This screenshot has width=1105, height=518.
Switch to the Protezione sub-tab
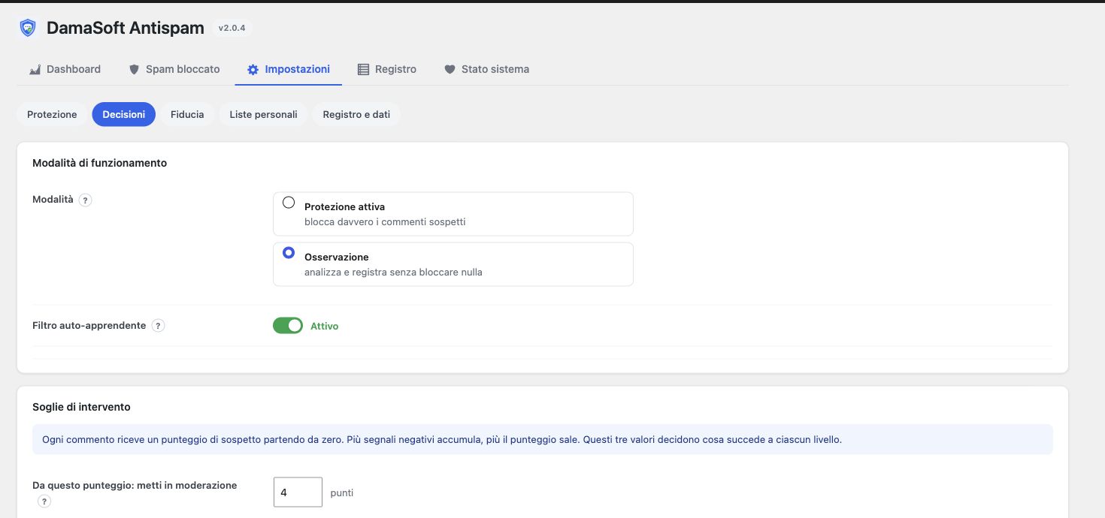tap(52, 115)
